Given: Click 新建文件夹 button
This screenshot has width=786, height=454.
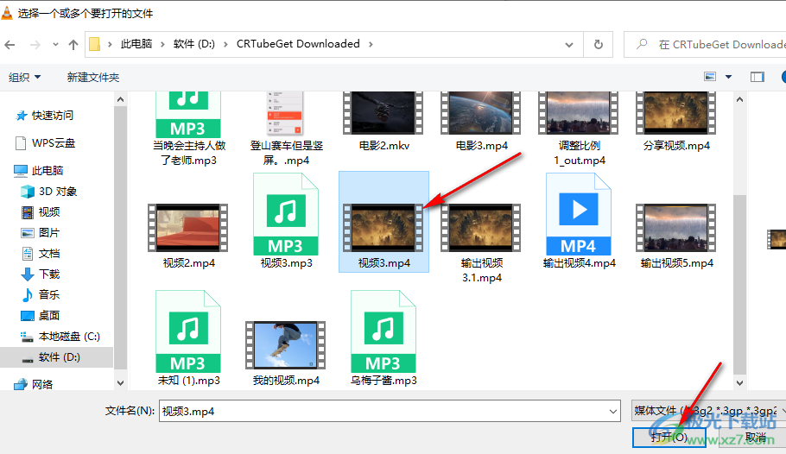Looking at the screenshot, I should click(93, 77).
